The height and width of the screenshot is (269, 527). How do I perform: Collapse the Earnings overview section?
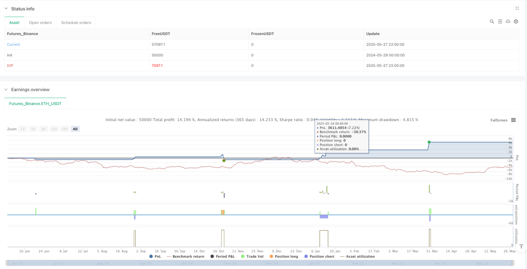pos(6,90)
